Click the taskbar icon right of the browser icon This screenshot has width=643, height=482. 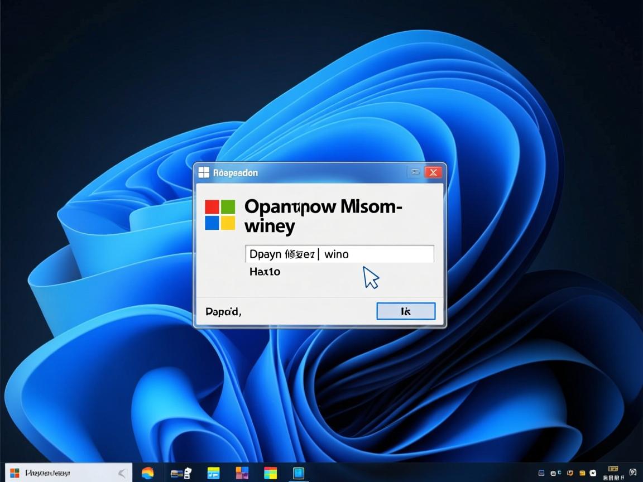coord(181,473)
